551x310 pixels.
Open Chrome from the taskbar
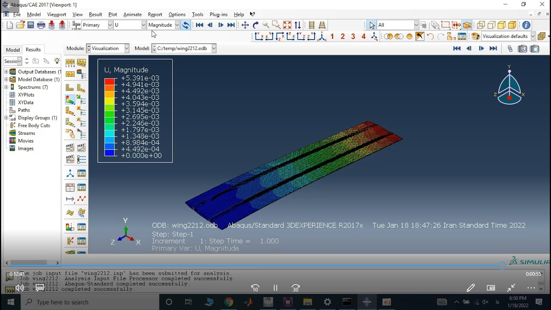229,302
